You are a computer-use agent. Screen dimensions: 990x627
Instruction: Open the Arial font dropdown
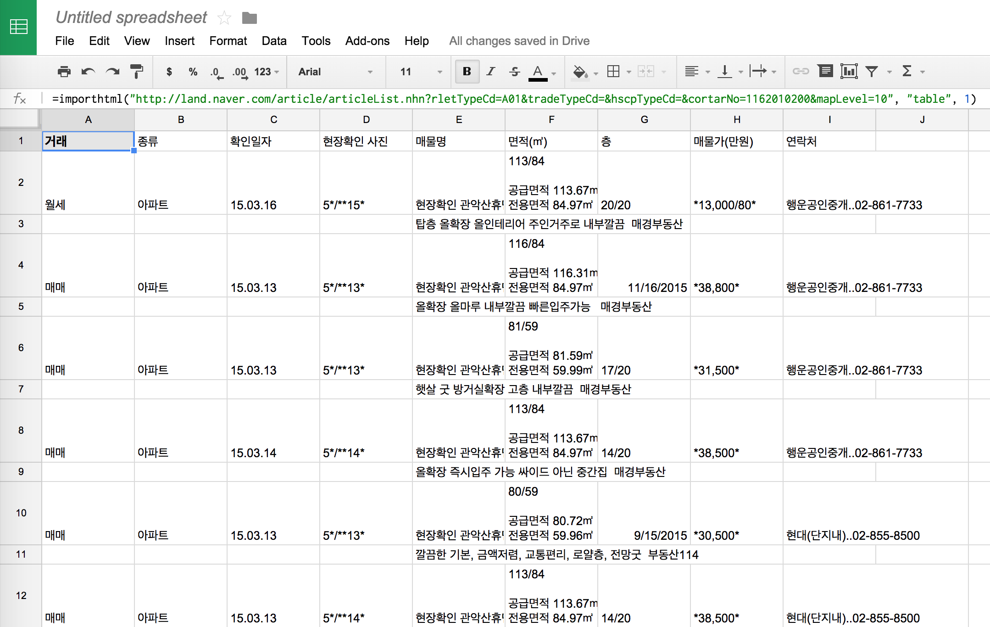pos(335,72)
